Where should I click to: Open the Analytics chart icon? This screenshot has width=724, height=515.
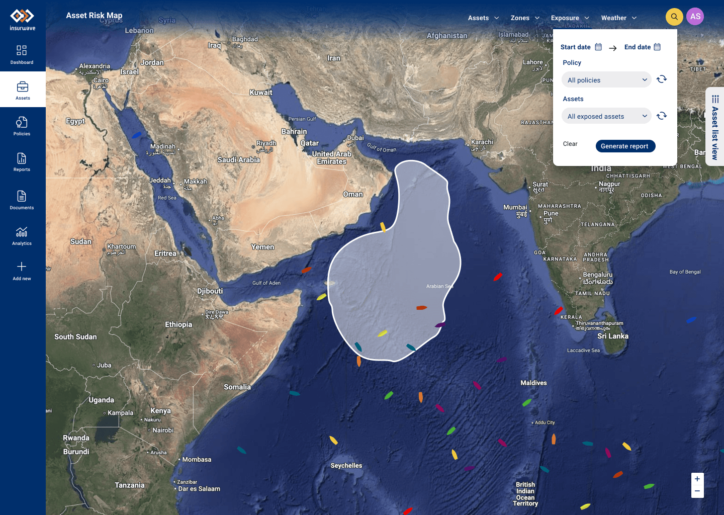(22, 232)
